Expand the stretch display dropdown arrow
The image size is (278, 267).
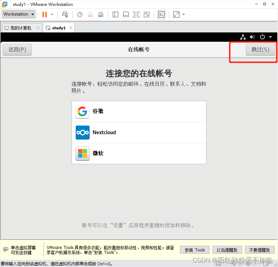184,14
